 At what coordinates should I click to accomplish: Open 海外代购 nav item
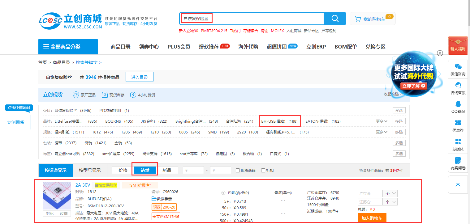248,47
